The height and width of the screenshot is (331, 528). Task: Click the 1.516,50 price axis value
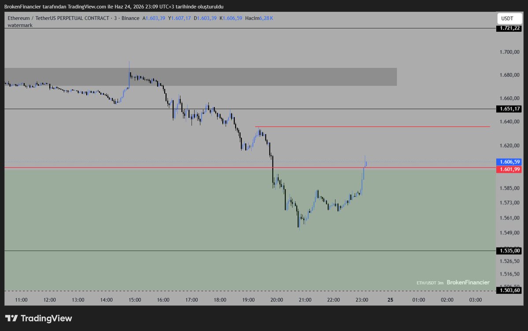(x=510, y=274)
